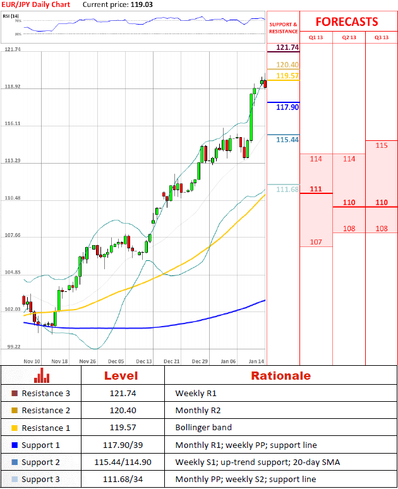This screenshot has height=489, width=398.
Task: Open the Q1 13 forecast column header
Action: (315, 37)
